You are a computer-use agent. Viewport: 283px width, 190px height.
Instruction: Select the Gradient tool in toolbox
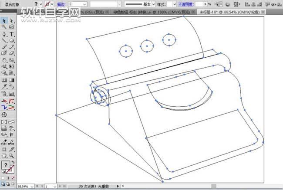pos(12,80)
